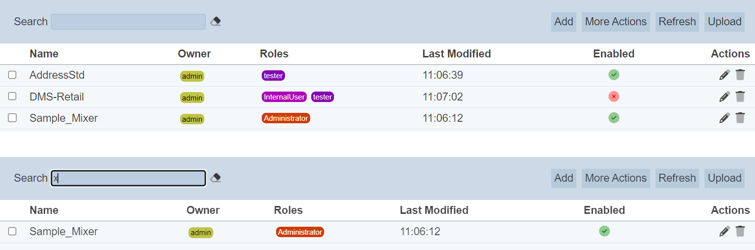The width and height of the screenshot is (755, 250).
Task: Click the Upload button in the upper toolbar
Action: pos(724,22)
